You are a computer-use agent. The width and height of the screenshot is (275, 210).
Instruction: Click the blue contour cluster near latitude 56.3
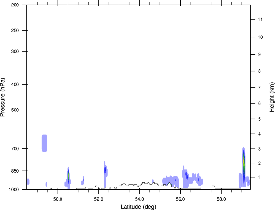pyautogui.click(x=186, y=177)
